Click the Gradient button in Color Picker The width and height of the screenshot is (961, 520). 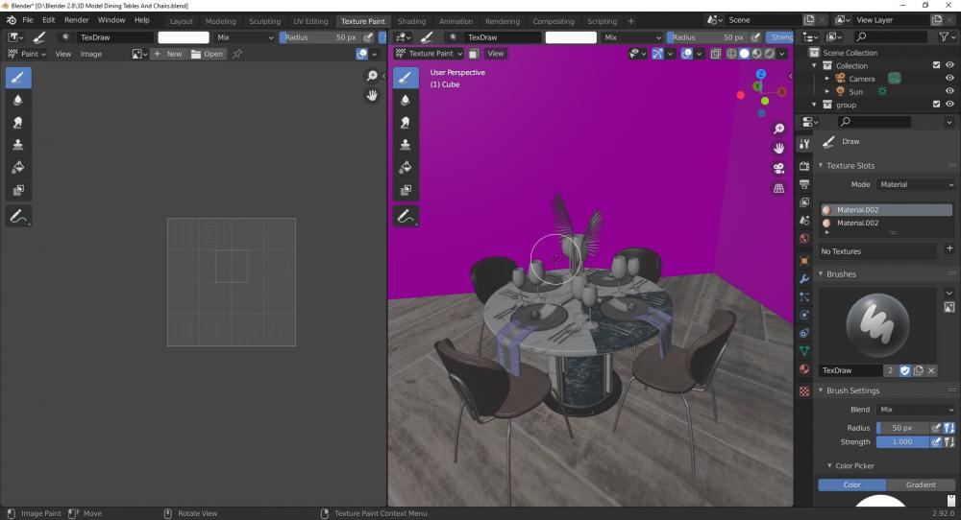point(920,485)
